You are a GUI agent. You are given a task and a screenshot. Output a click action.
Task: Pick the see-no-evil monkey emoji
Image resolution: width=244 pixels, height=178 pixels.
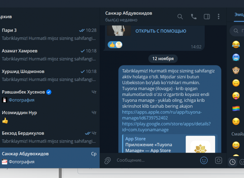236,70
